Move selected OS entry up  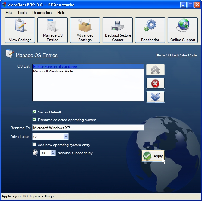click(155, 70)
